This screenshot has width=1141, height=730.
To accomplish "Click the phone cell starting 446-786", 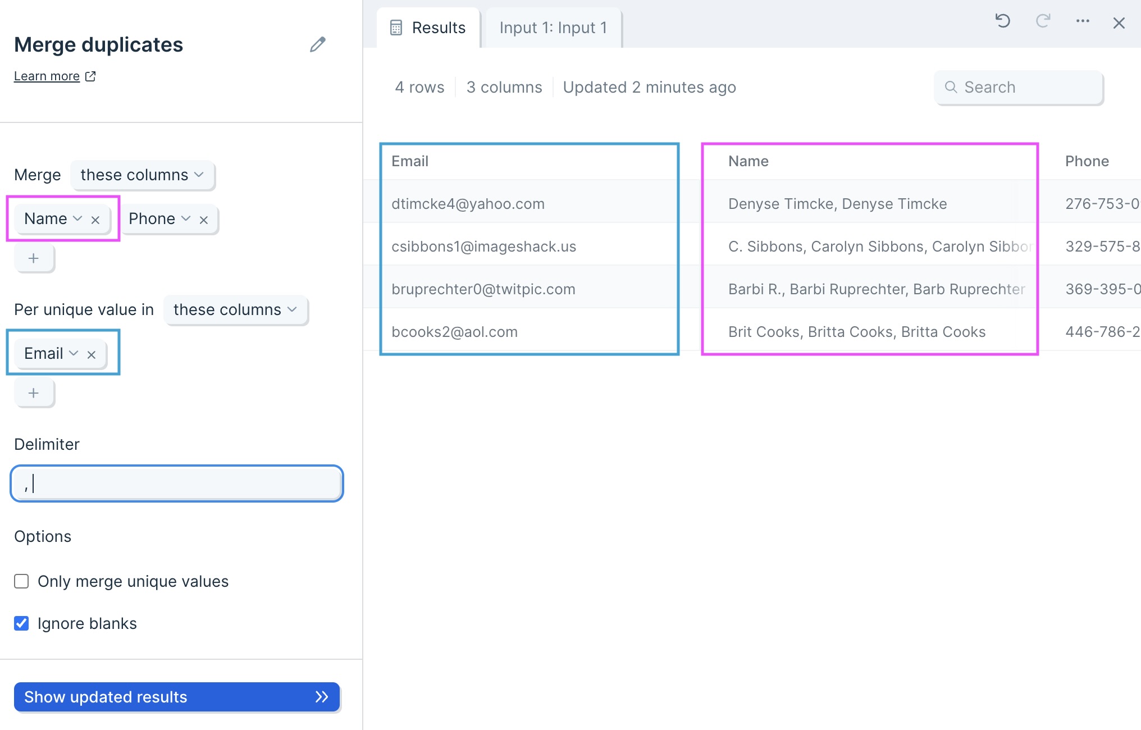I will (x=1103, y=332).
